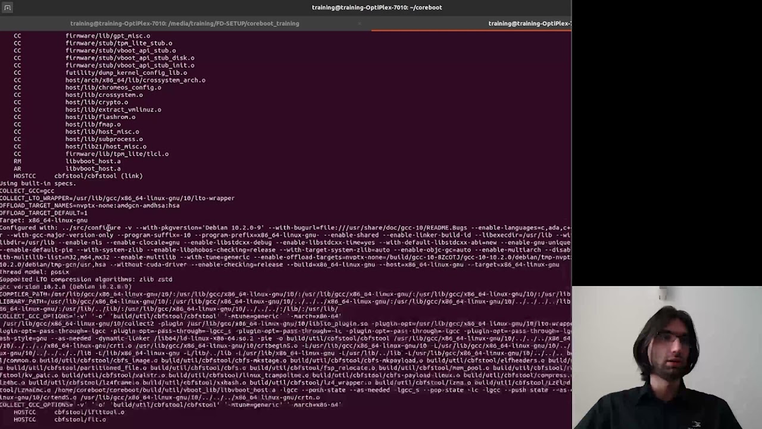The width and height of the screenshot is (762, 429).
Task: Click the line beginning 'LIBRARY_PATH='
Action: tap(286, 301)
